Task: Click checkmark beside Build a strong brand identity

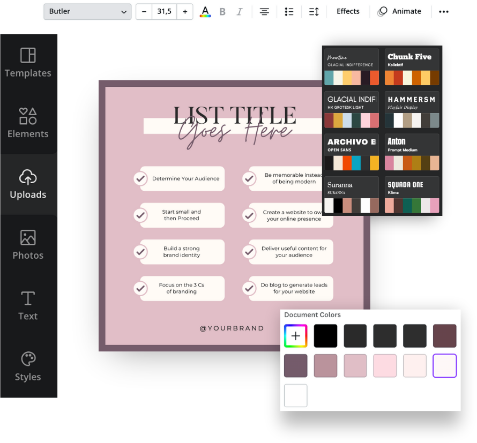Action: [x=140, y=252]
